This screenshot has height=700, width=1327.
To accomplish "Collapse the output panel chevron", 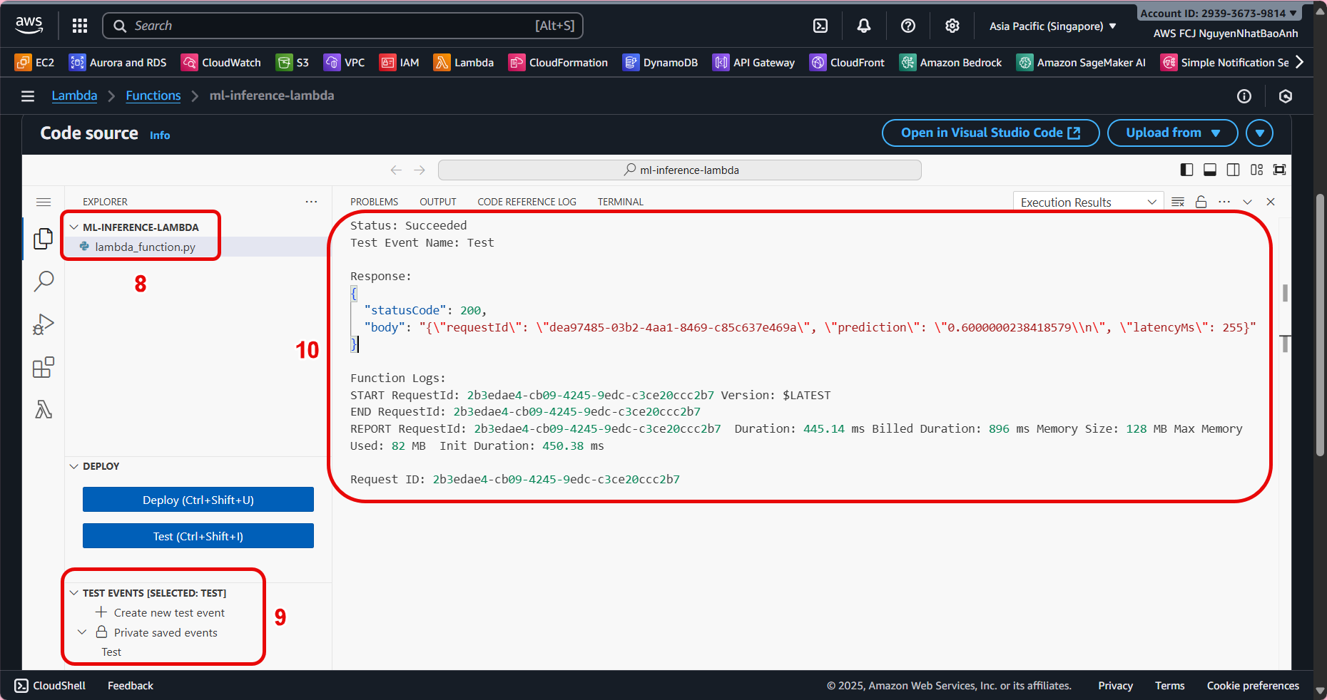I will point(1247,202).
